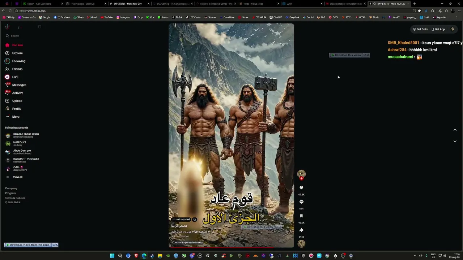Like the video with the heart icon
This screenshot has height=260, width=463.
coord(301,188)
